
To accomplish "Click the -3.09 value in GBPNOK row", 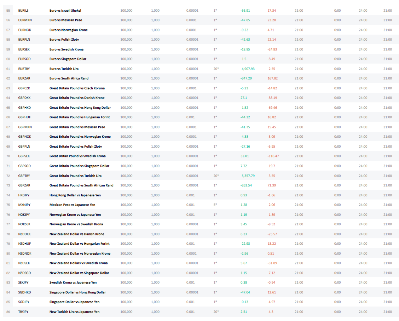I will coord(271,137).
